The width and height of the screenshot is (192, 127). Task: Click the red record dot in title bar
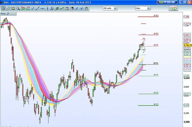(x=158, y=2)
